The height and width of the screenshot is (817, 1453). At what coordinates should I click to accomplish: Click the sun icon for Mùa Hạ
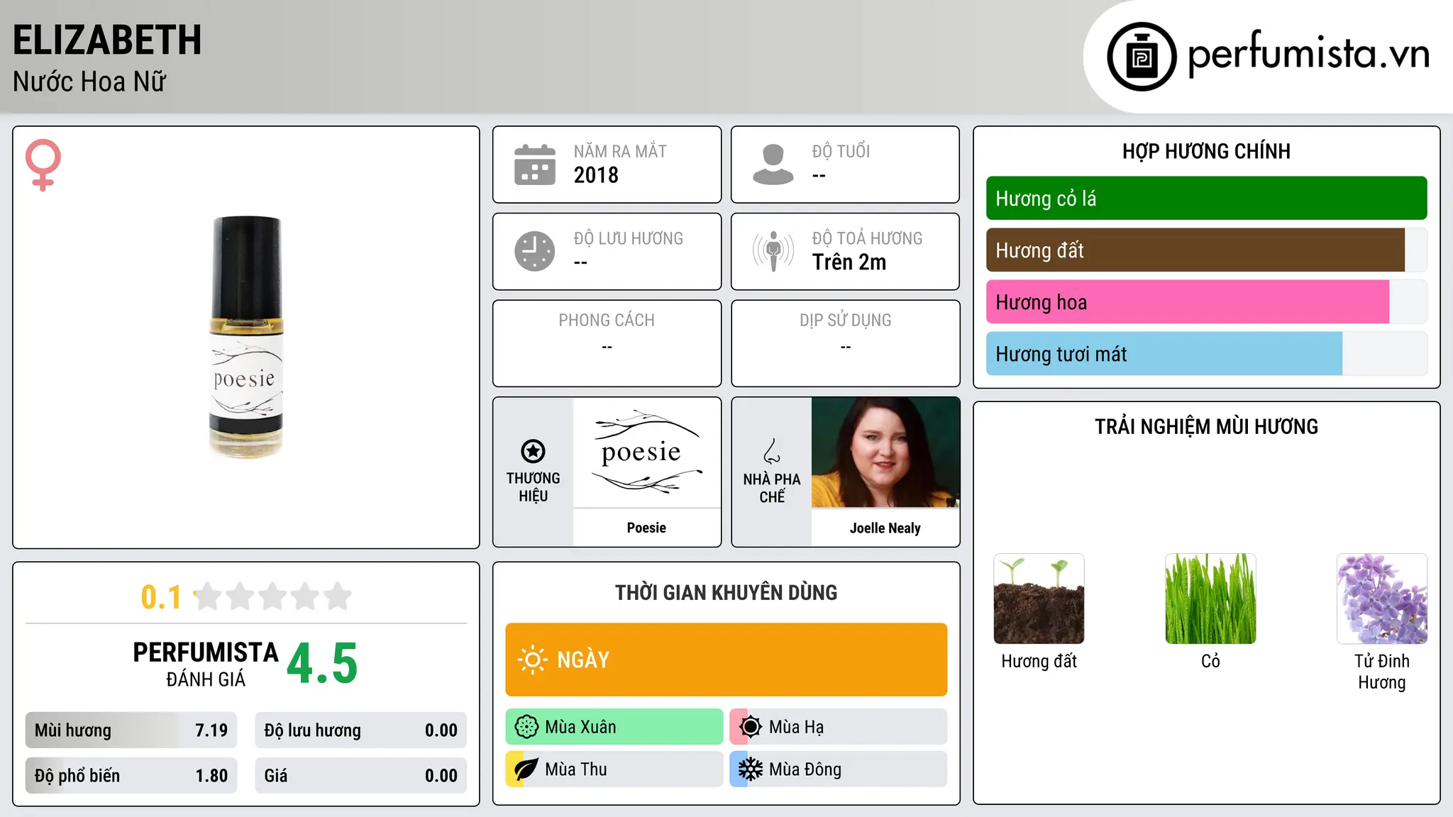751,727
